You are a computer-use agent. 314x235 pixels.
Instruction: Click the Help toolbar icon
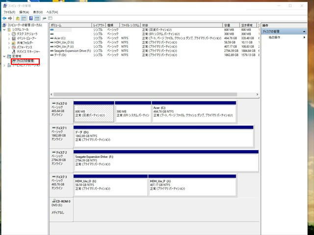pos(30,18)
